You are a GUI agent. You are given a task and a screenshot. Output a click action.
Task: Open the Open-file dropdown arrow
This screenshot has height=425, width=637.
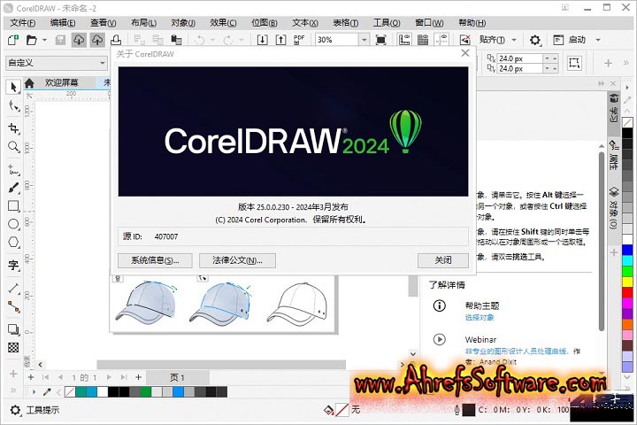click(x=45, y=40)
